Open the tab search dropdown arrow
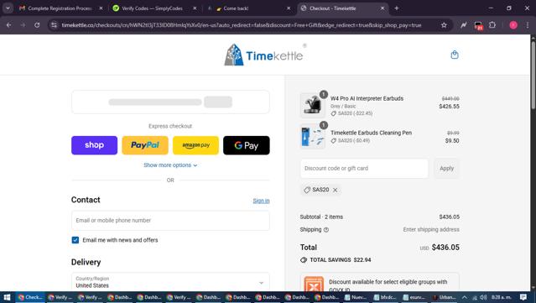 point(8,8)
